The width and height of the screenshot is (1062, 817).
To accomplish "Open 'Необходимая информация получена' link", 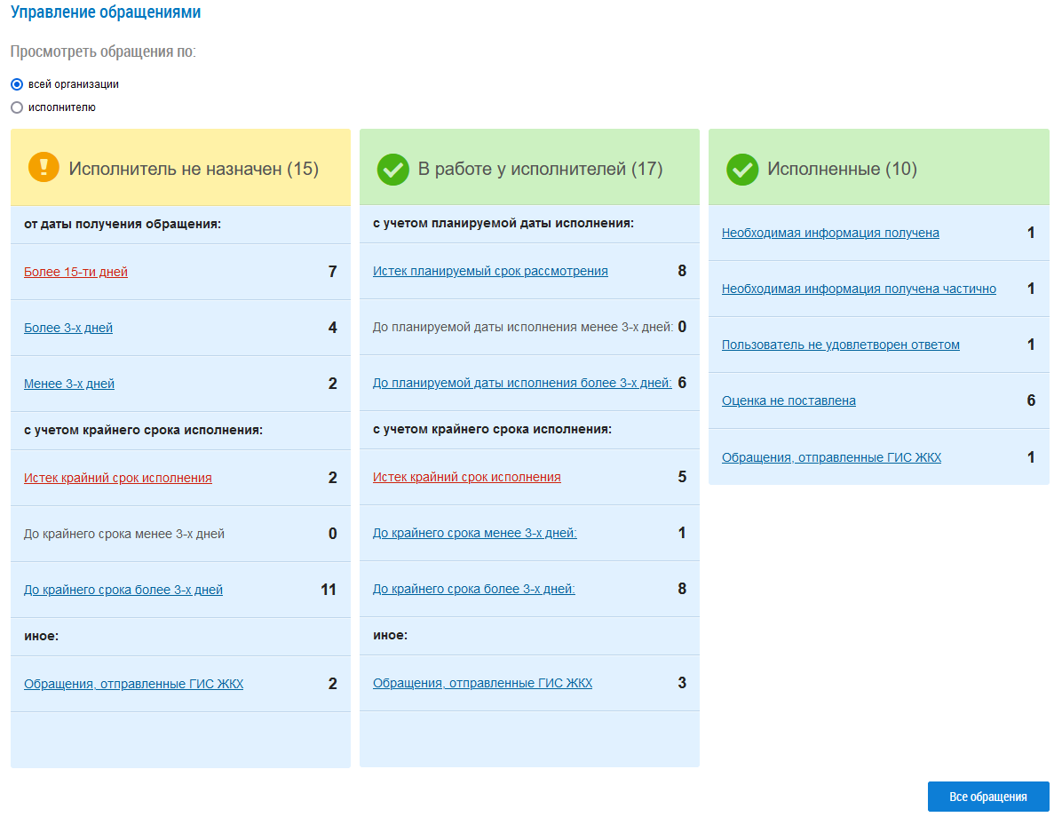I will click(830, 233).
